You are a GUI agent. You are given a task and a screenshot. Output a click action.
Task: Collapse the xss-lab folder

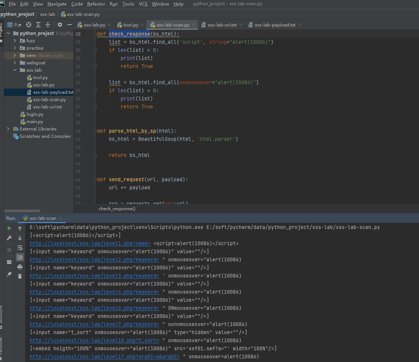[x=15, y=70]
